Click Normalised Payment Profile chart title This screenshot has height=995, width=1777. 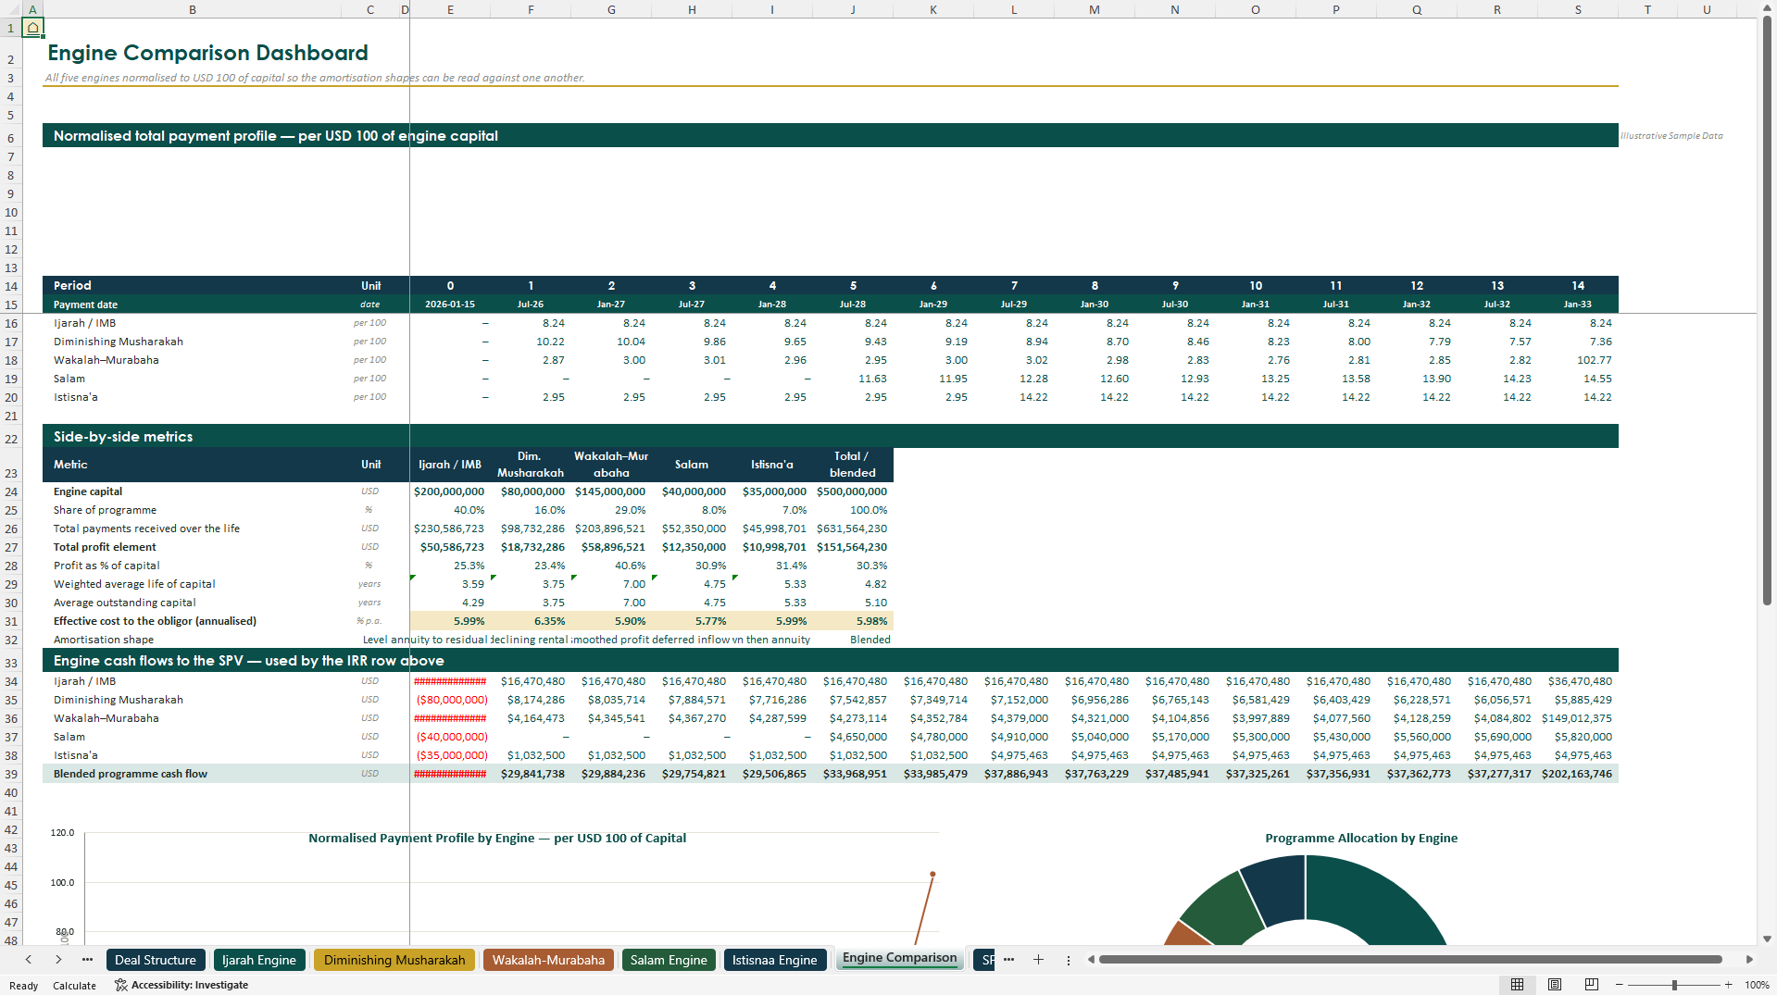coord(497,838)
